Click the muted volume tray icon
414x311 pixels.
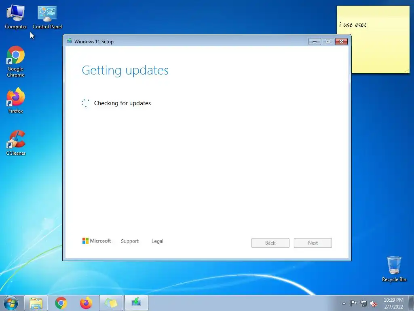point(373,303)
